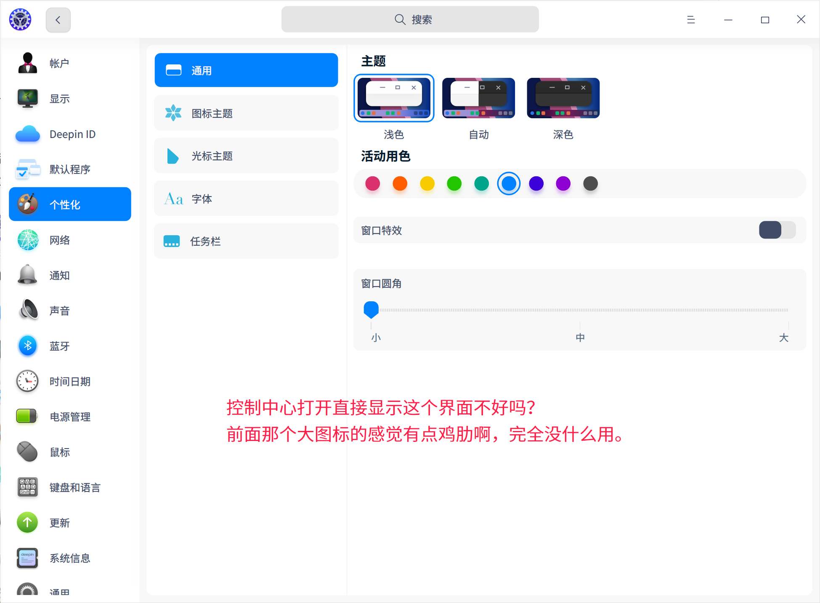The width and height of the screenshot is (820, 603).
Task: Pick the orange accent color
Action: [400, 183]
